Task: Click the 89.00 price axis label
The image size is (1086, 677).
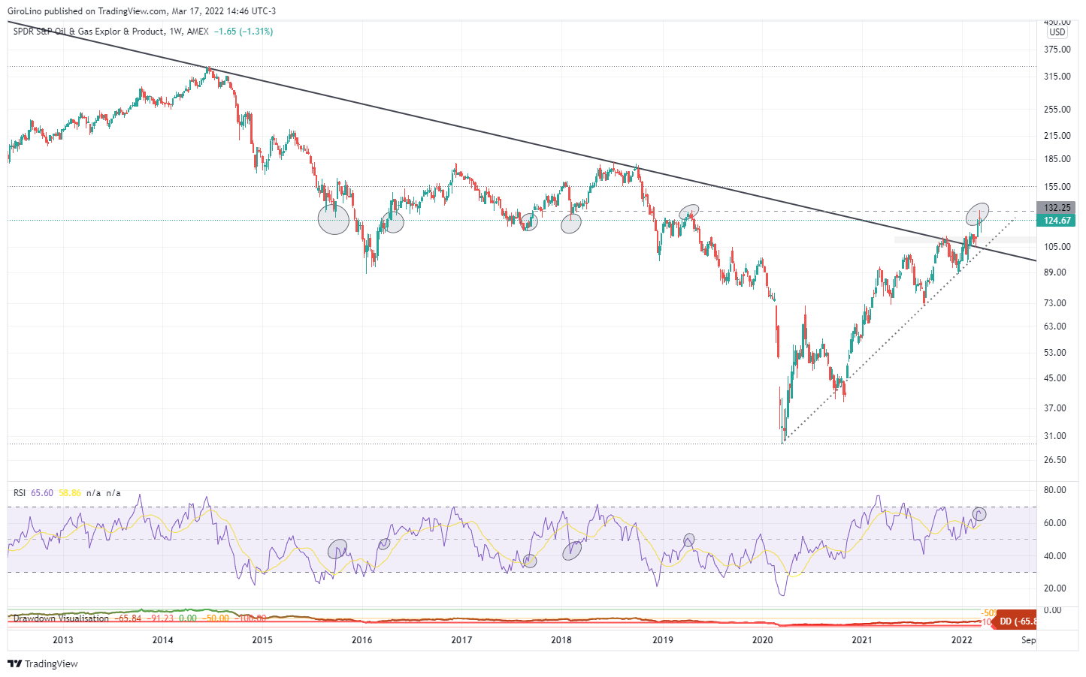Action: click(x=1055, y=272)
